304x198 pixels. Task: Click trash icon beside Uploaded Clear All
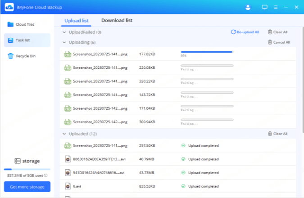pyautogui.click(x=270, y=134)
